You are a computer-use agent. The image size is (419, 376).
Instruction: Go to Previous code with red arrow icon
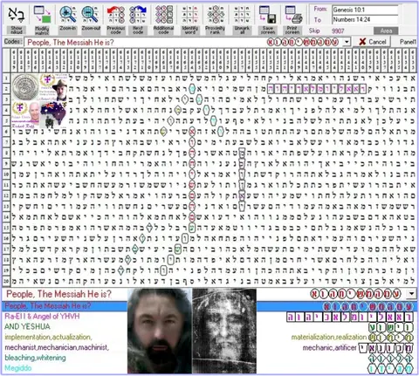(x=116, y=15)
